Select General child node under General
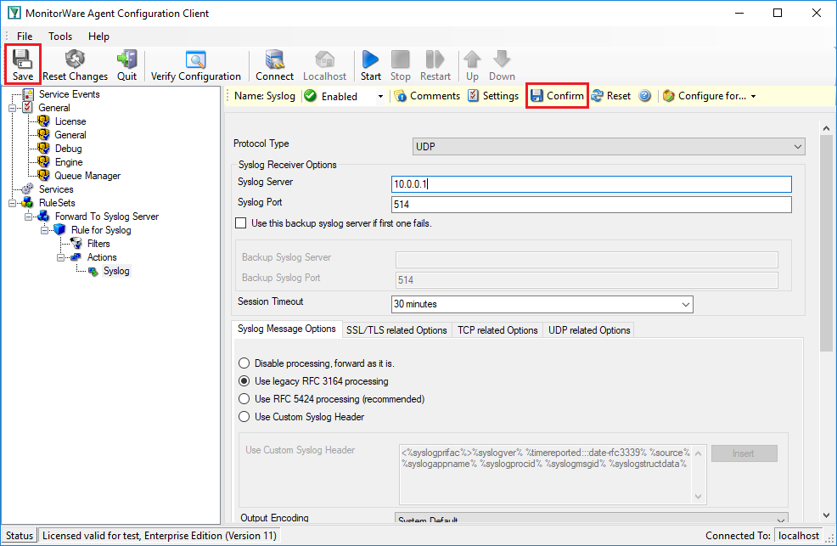This screenshot has width=837, height=546. coord(70,135)
